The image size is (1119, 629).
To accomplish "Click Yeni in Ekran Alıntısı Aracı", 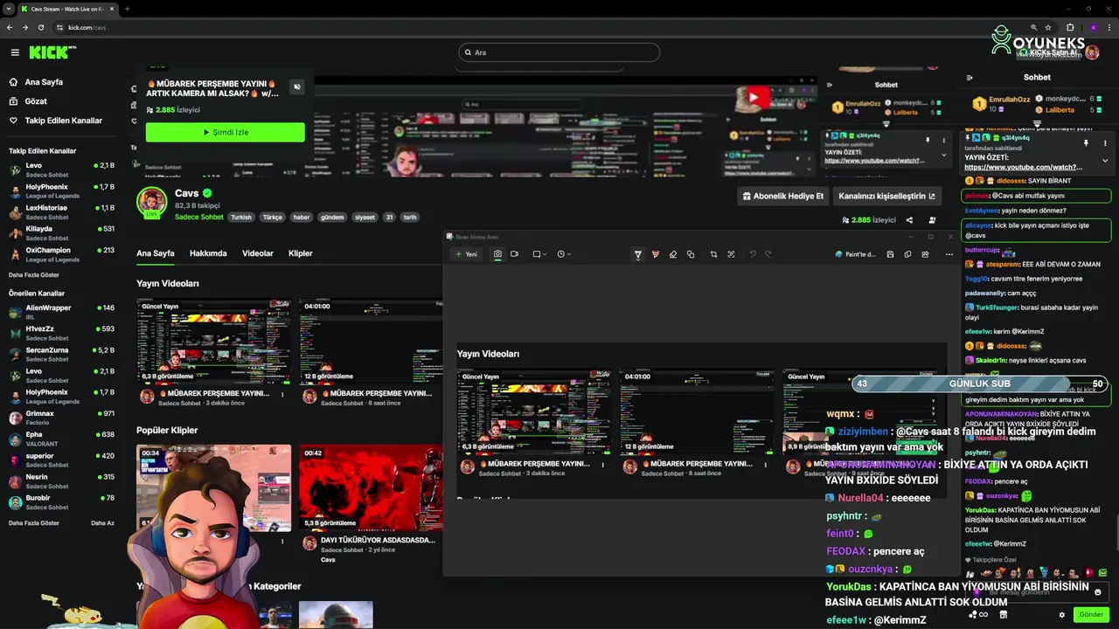I will tap(466, 254).
